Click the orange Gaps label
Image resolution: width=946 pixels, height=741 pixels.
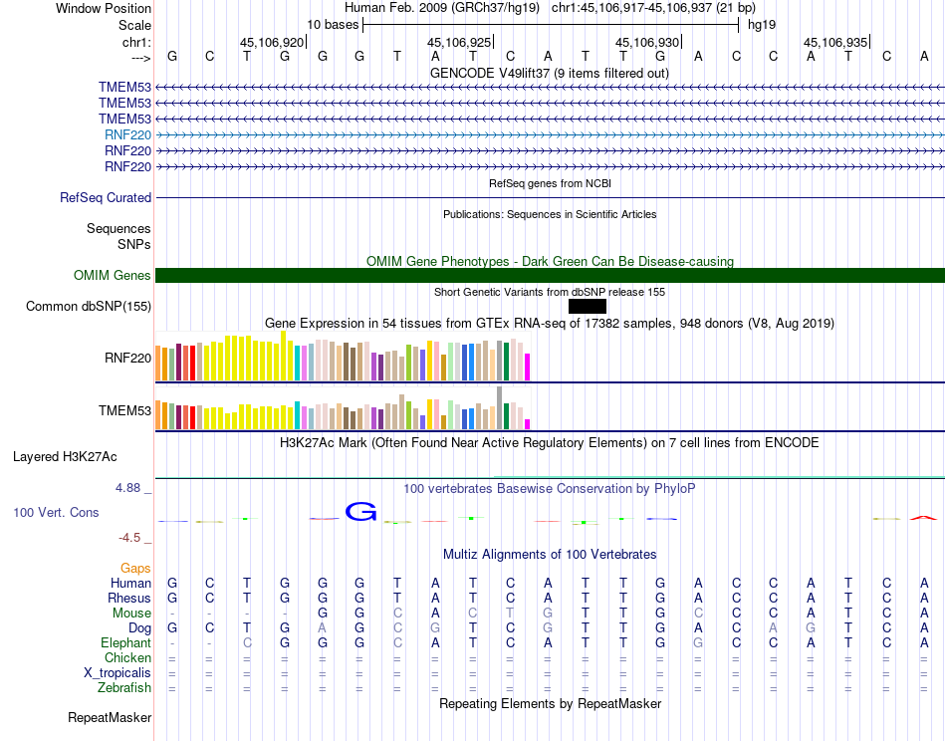(135, 568)
